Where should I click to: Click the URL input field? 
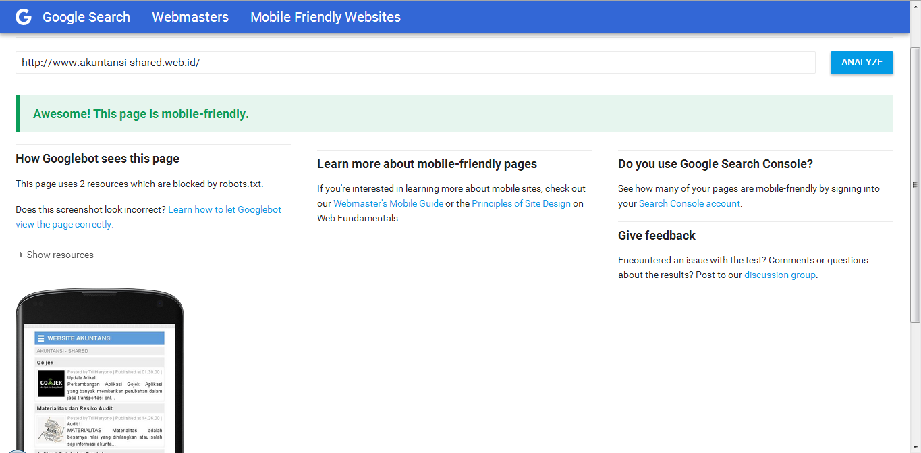click(416, 63)
